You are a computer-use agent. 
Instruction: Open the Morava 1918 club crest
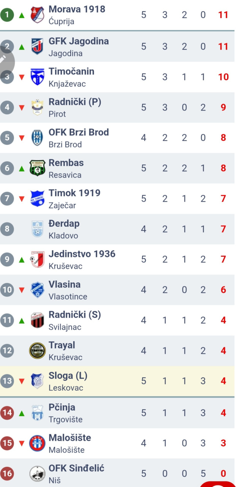[x=37, y=15]
